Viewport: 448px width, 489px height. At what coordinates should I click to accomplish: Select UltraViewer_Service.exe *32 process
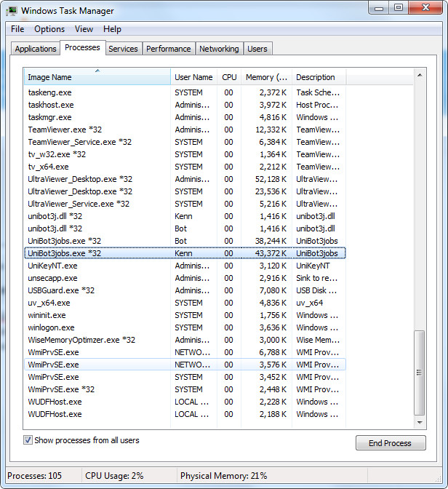click(x=185, y=204)
